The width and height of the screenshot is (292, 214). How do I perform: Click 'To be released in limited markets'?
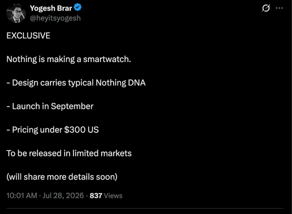[x=69, y=153]
